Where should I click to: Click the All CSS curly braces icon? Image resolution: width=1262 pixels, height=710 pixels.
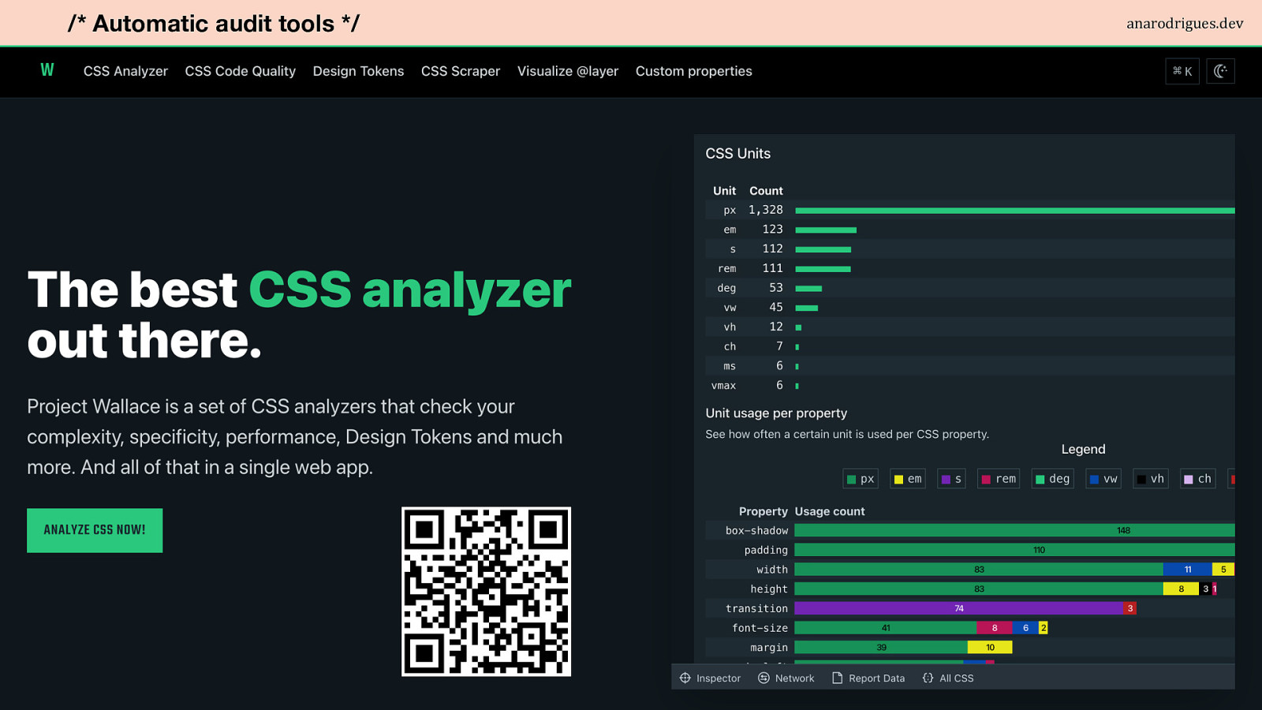(x=928, y=678)
